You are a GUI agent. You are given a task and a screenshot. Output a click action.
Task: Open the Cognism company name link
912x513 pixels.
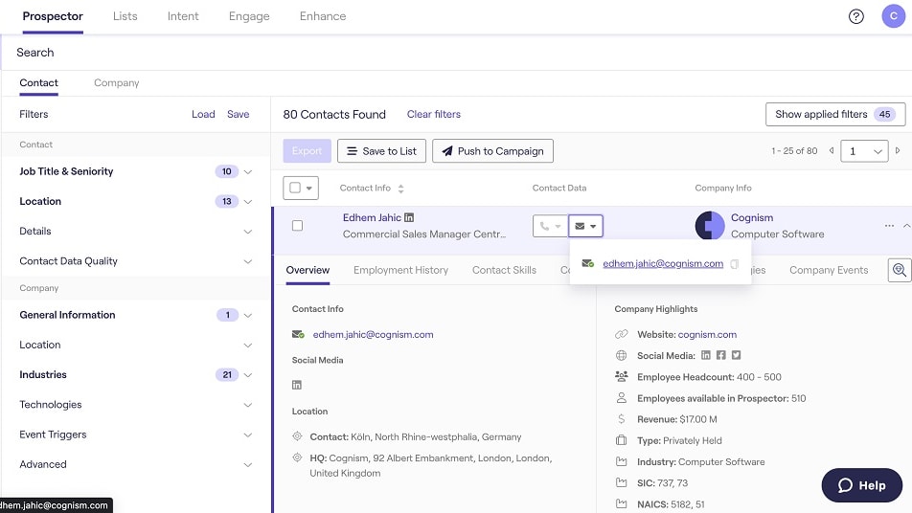pyautogui.click(x=751, y=217)
